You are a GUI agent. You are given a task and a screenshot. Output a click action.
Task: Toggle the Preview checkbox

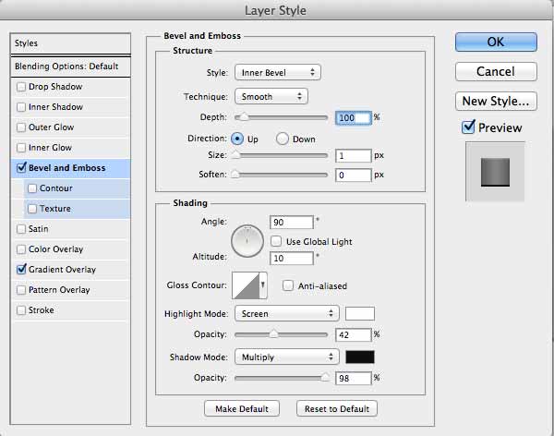point(468,127)
